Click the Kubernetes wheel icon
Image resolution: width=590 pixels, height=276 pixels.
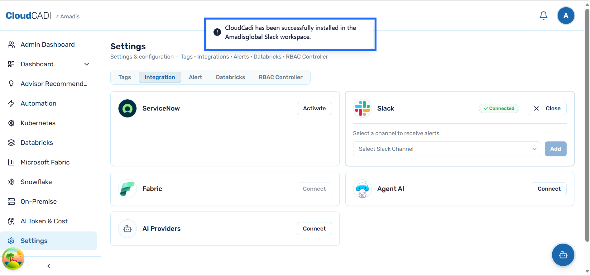click(x=11, y=123)
